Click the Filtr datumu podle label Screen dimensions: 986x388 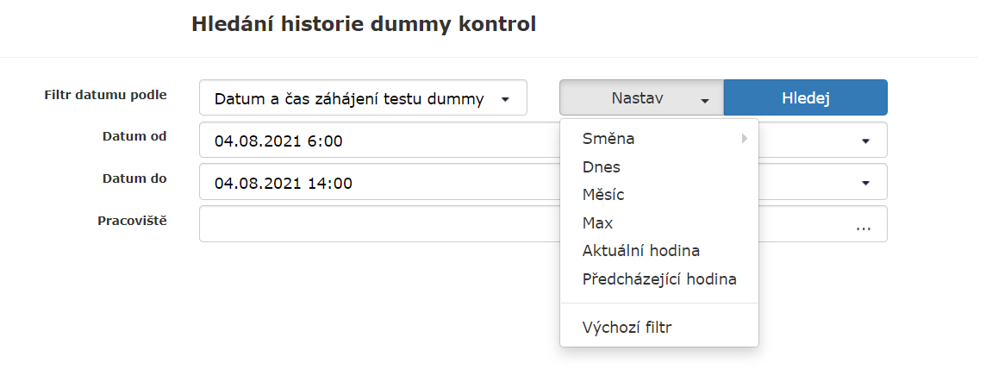(105, 95)
